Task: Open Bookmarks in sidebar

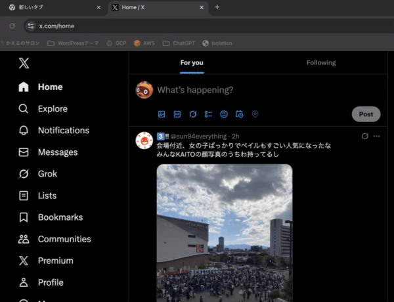Action: [51, 217]
